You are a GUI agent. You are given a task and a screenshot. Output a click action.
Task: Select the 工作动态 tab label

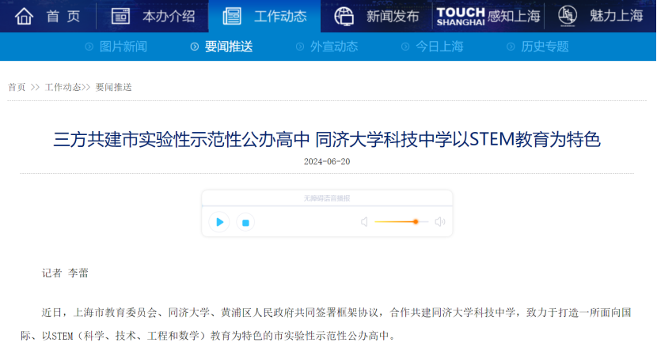coord(280,17)
